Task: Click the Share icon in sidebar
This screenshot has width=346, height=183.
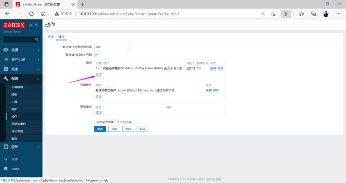Action: [x=6, y=169]
